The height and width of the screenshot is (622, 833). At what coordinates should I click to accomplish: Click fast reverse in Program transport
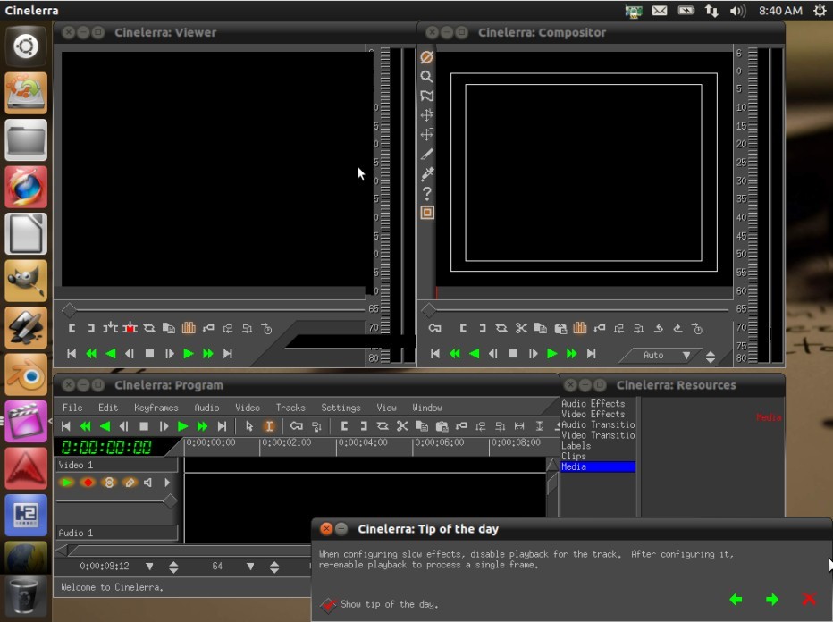coord(86,426)
